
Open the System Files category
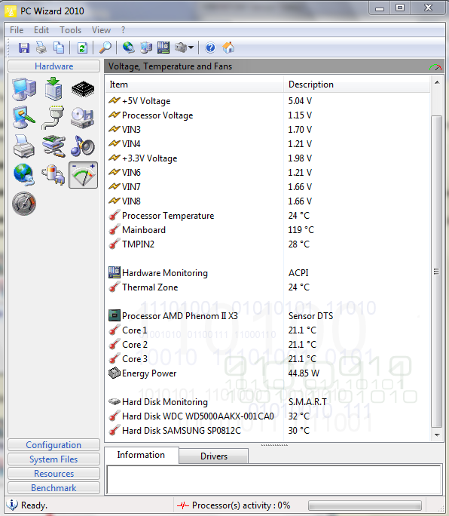click(x=53, y=459)
